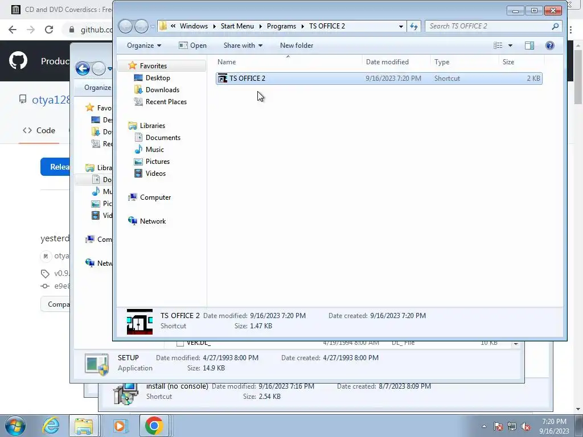Go back in Chrome browser
The width and height of the screenshot is (583, 437).
[13, 30]
